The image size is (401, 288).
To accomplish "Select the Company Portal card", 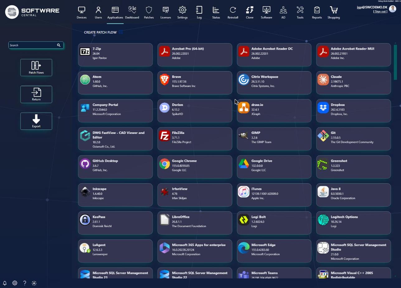I will click(x=115, y=111).
